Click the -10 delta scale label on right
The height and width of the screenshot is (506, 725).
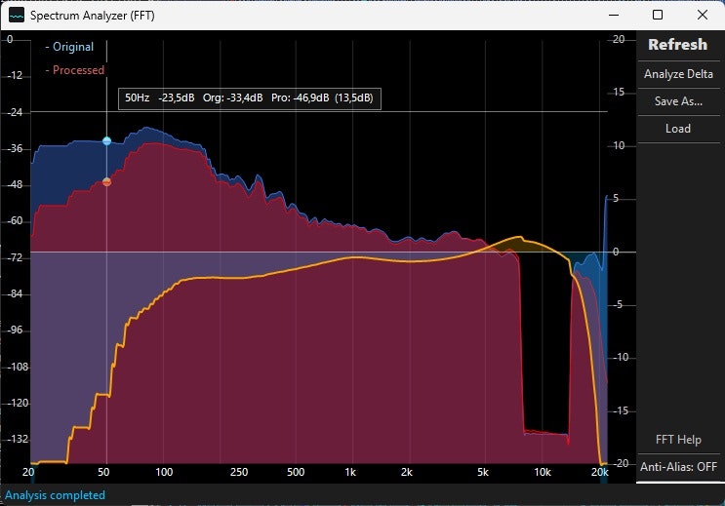coord(621,357)
